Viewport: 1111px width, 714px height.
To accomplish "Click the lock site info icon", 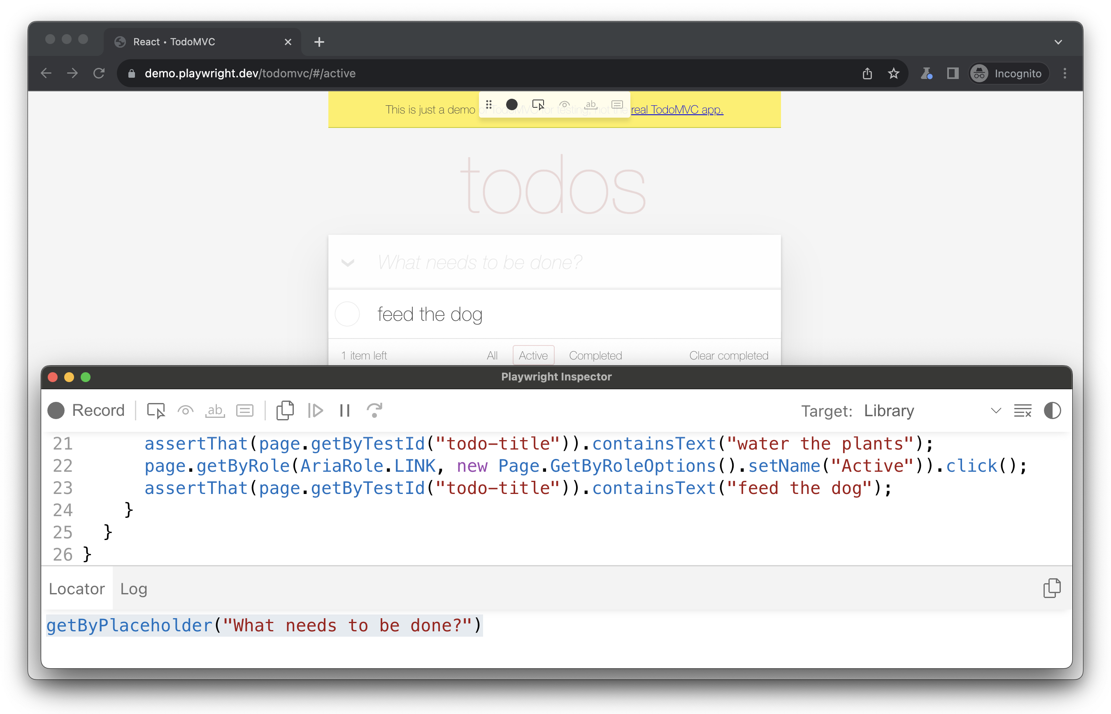I will (131, 73).
